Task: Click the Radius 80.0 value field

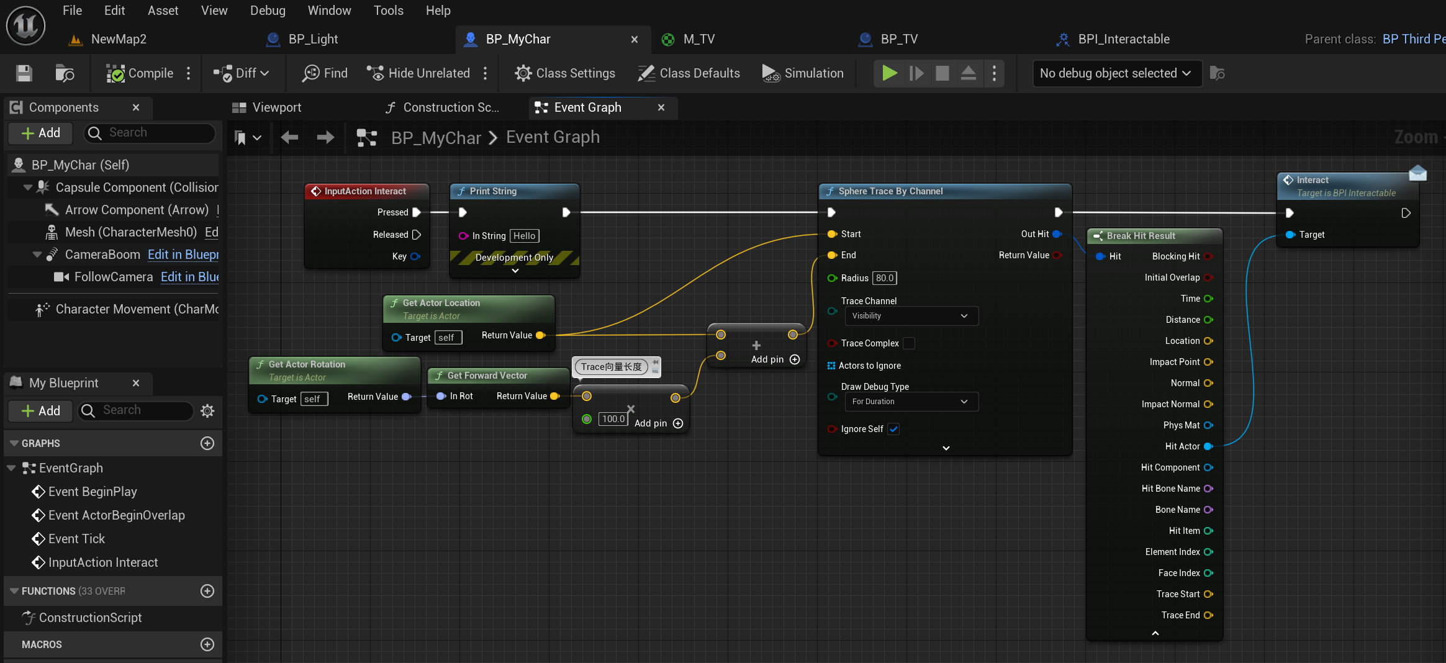Action: [885, 278]
